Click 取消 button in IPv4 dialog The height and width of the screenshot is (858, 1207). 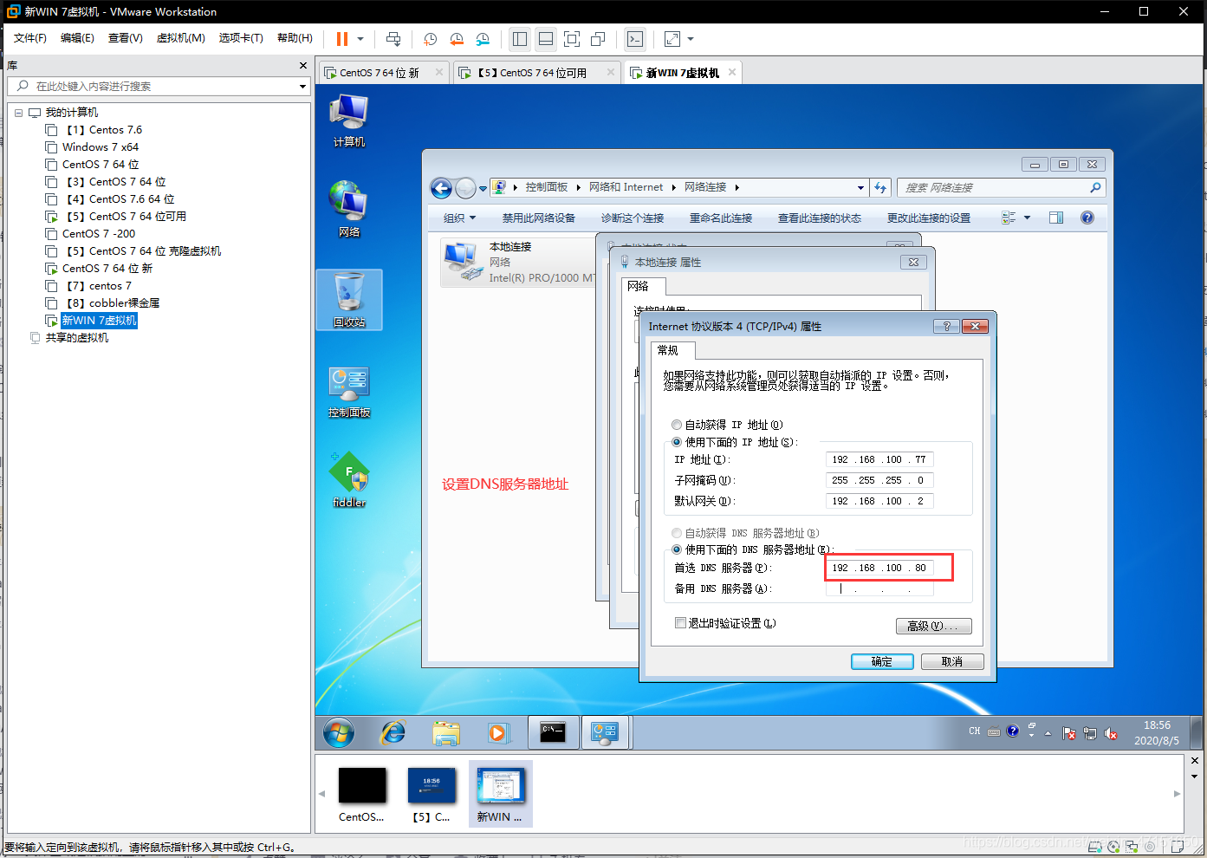[x=952, y=661]
